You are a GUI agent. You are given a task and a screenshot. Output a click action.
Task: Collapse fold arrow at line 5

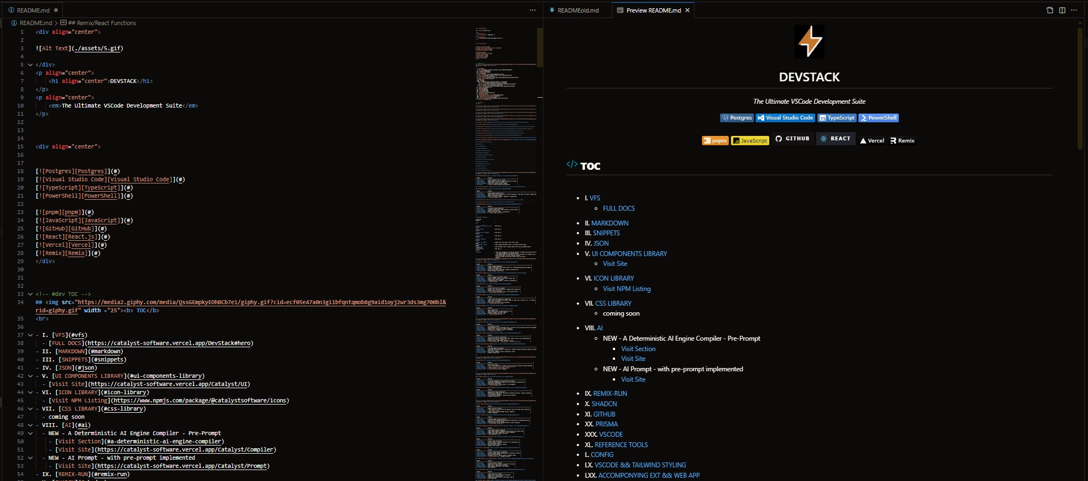30,64
